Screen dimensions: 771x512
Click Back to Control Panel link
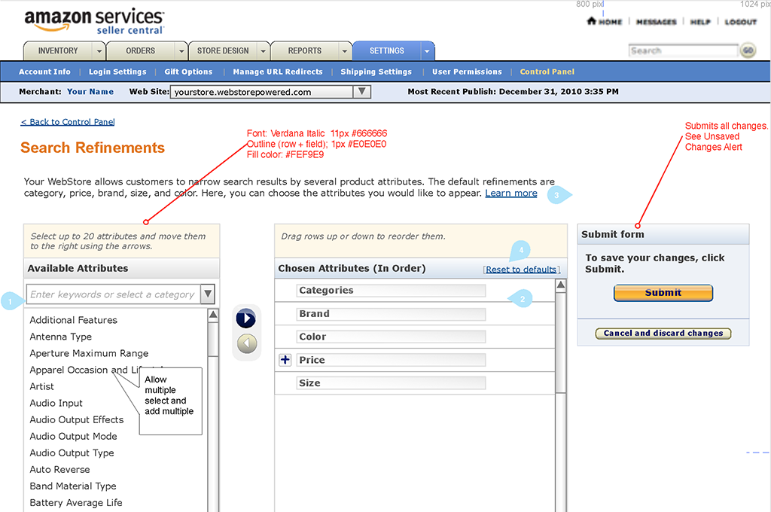coord(68,121)
